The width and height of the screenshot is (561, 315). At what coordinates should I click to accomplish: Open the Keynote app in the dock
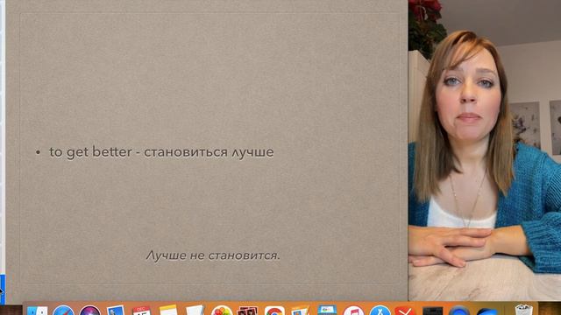[327, 311]
